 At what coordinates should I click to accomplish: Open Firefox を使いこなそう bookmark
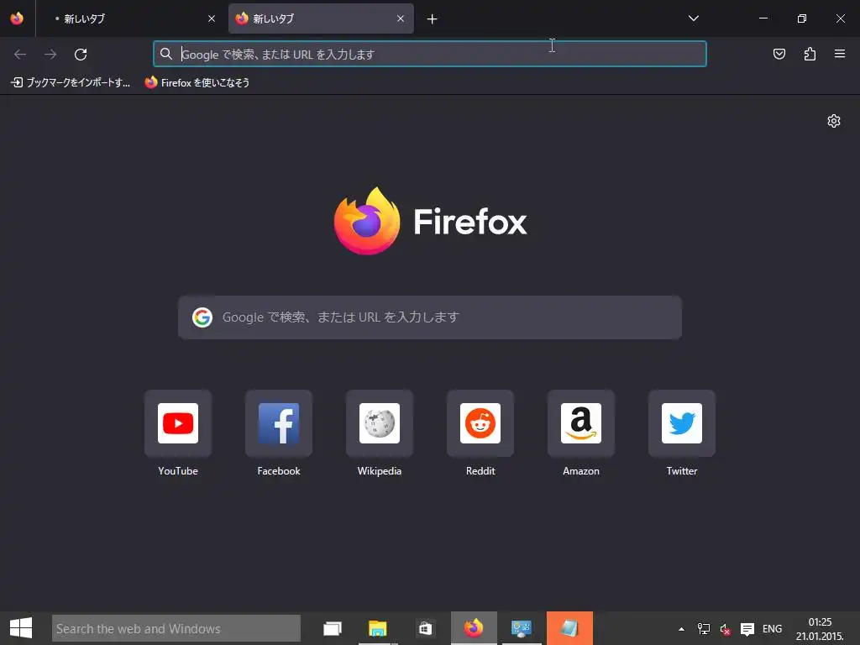point(197,82)
